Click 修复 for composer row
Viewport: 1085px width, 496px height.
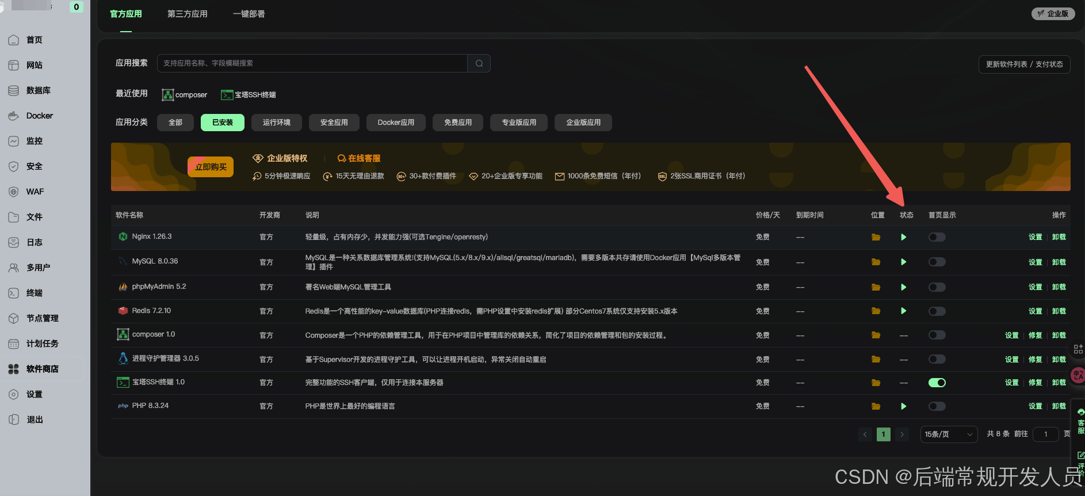1035,335
